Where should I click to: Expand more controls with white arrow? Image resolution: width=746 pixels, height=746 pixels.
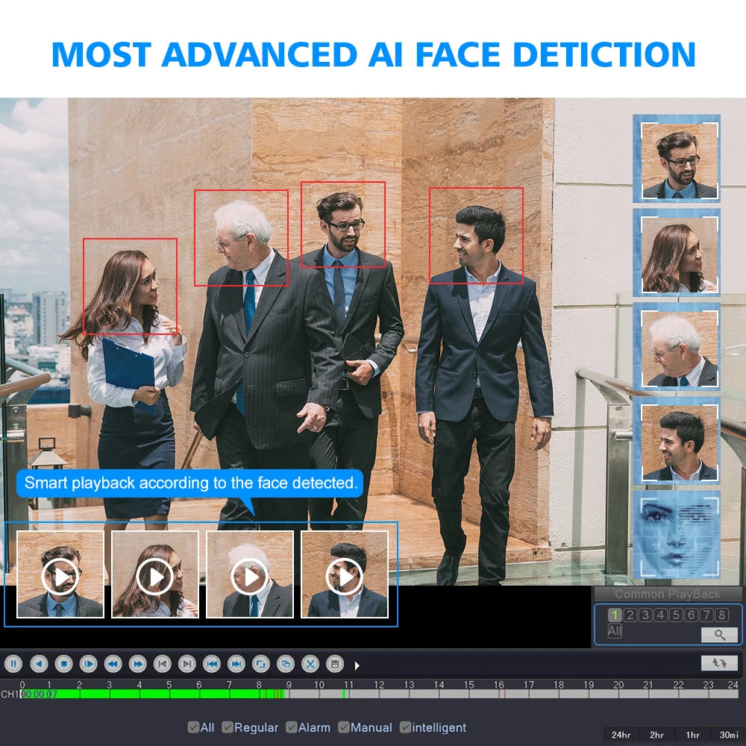(357, 665)
